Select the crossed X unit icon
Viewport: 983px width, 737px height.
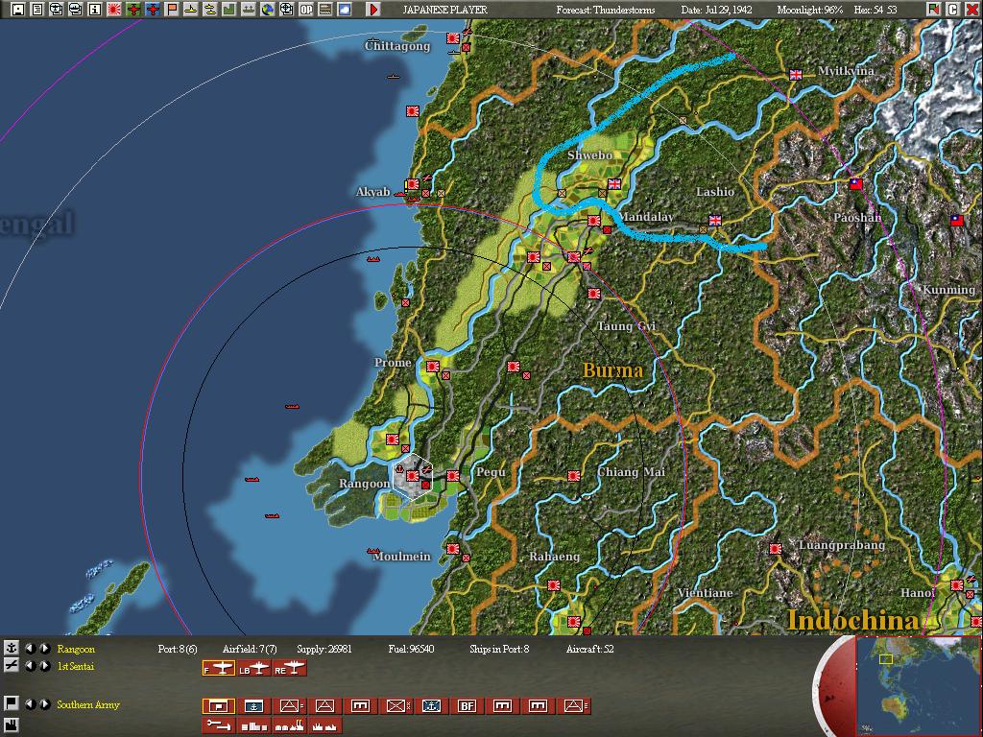coord(396,706)
